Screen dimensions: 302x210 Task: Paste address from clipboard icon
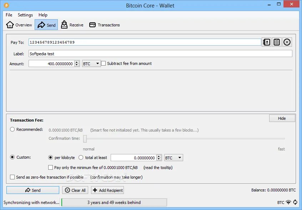277,42
